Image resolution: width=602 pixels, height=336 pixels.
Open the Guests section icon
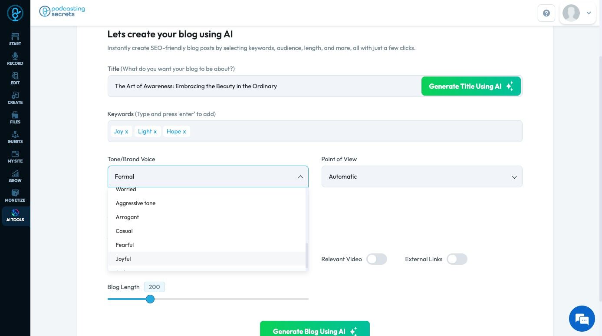click(x=15, y=135)
